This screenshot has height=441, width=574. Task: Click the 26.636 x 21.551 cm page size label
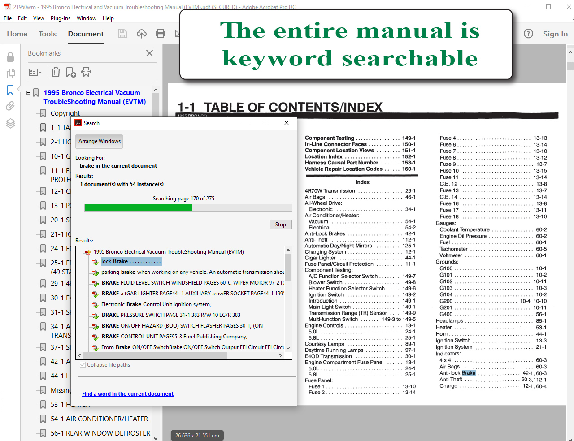(197, 435)
